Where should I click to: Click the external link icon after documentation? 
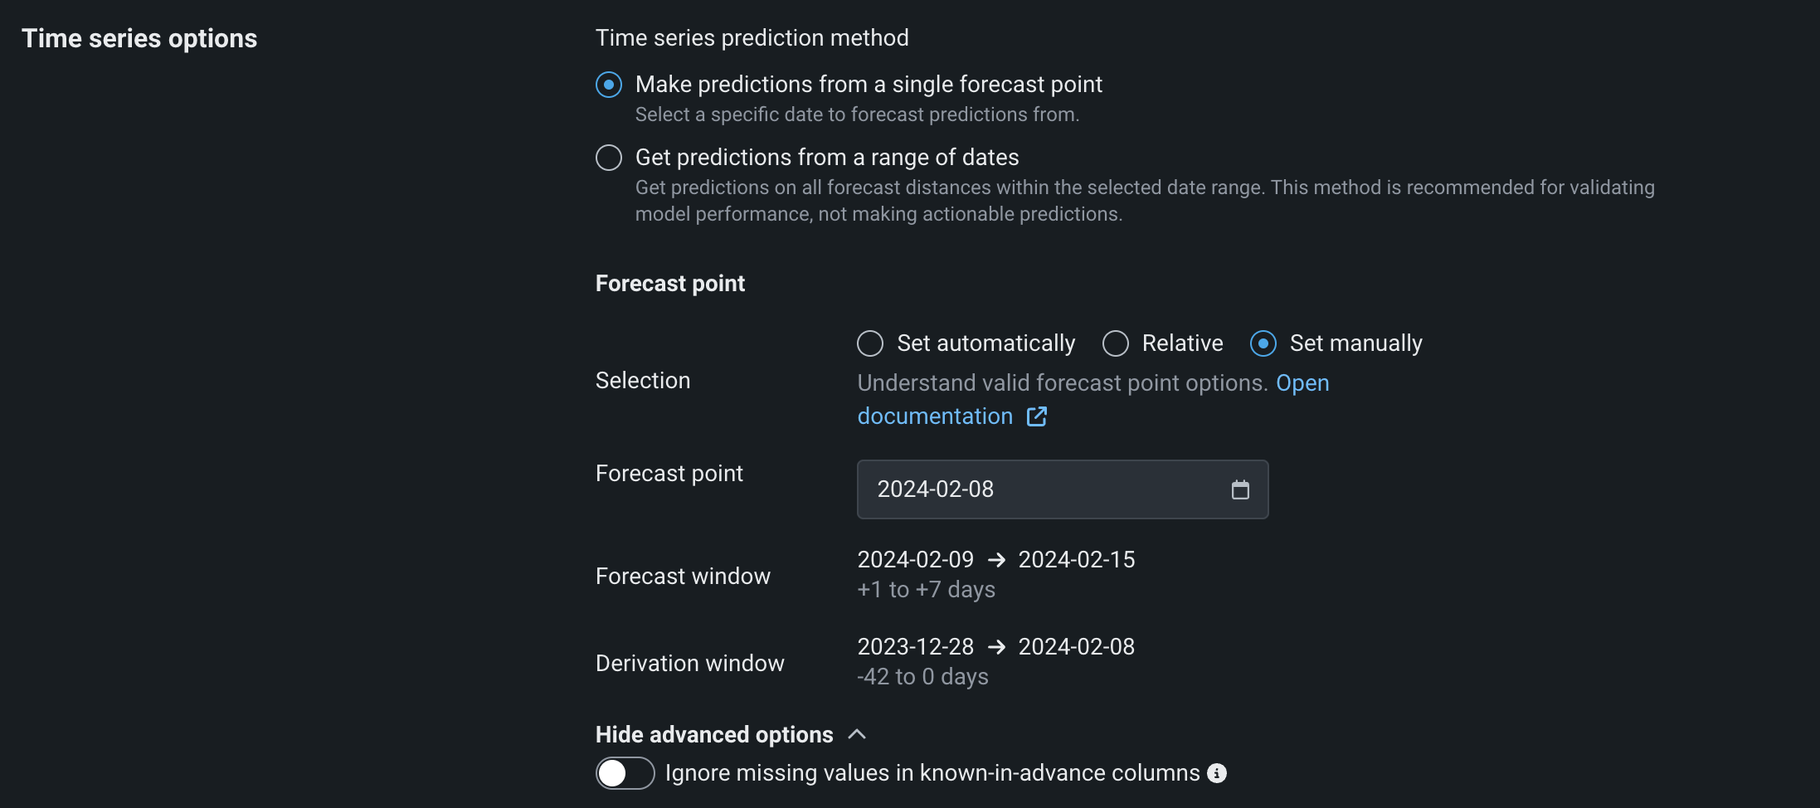tap(1037, 416)
